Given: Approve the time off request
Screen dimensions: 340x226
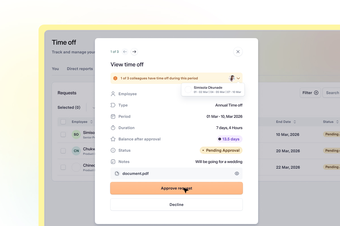Looking at the screenshot, I should click(177, 188).
